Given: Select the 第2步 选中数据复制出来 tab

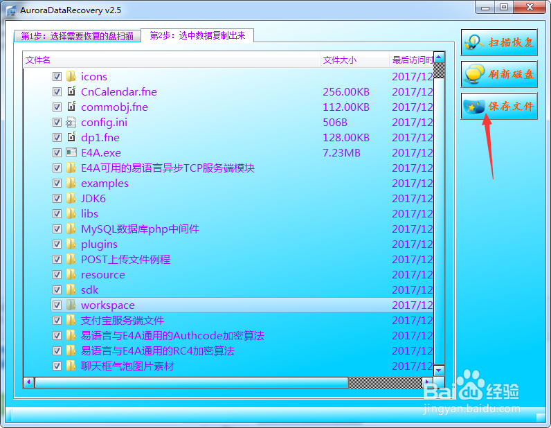Looking at the screenshot, I should tap(197, 35).
